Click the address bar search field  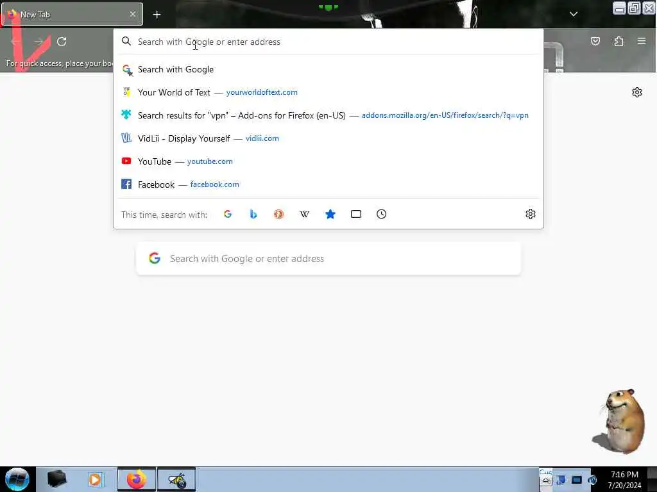pyautogui.click(x=328, y=42)
